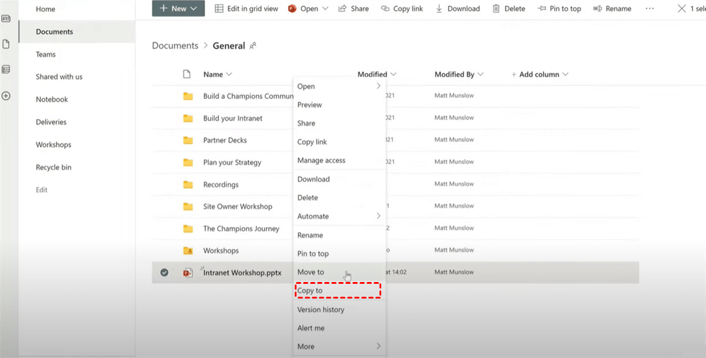Open Plan your Strategy folder icon
Screen dimensions: 706x358
pos(188,163)
